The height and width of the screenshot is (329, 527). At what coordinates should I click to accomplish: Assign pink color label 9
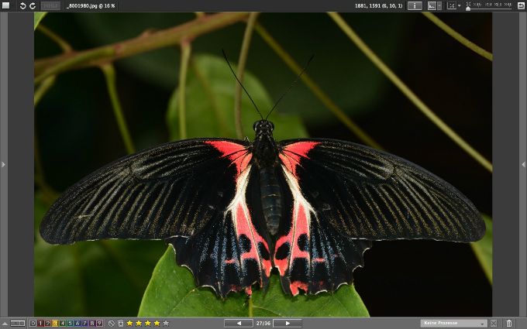(99, 324)
